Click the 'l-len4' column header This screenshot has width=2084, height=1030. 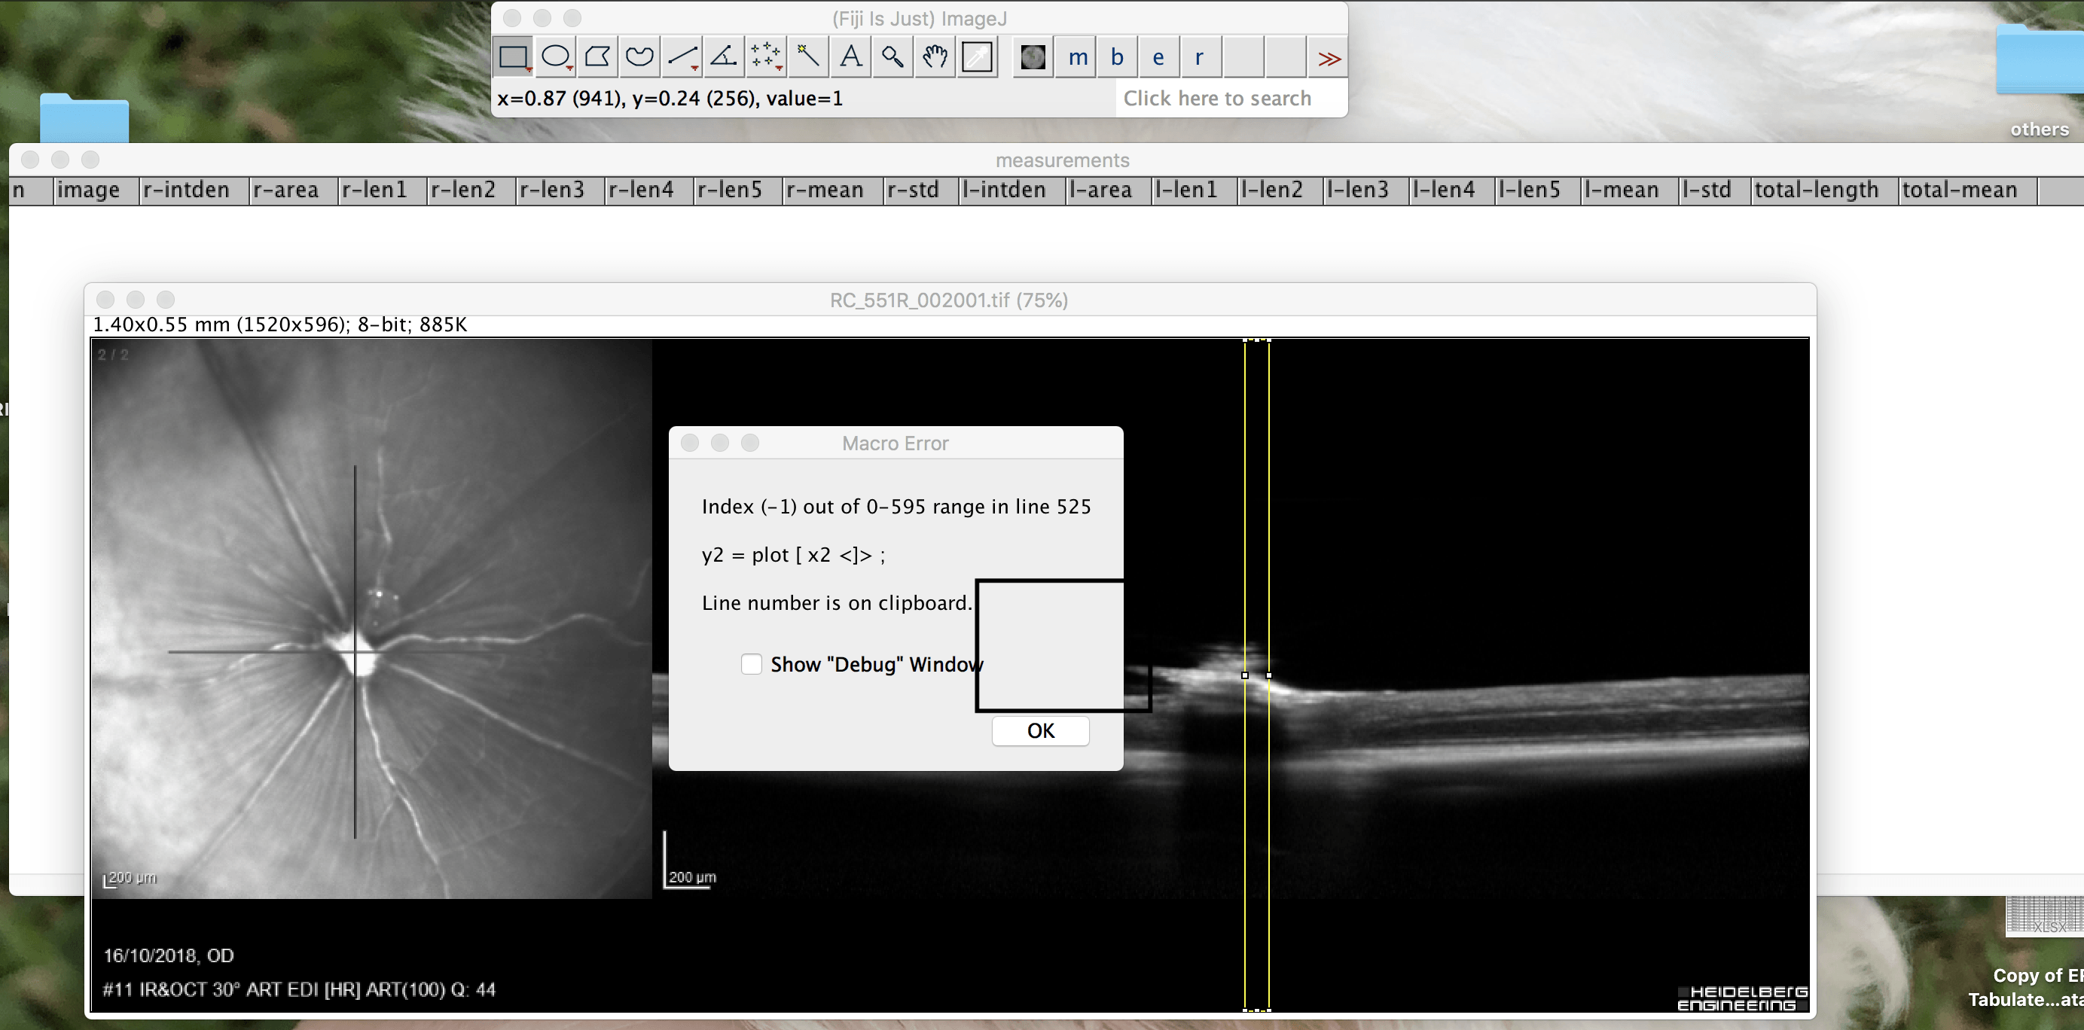pos(1451,190)
